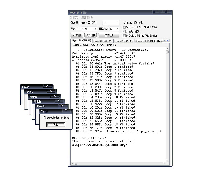Close the rearmost Finish dialog
This screenshot has width=203, height=172.
tap(47, 86)
